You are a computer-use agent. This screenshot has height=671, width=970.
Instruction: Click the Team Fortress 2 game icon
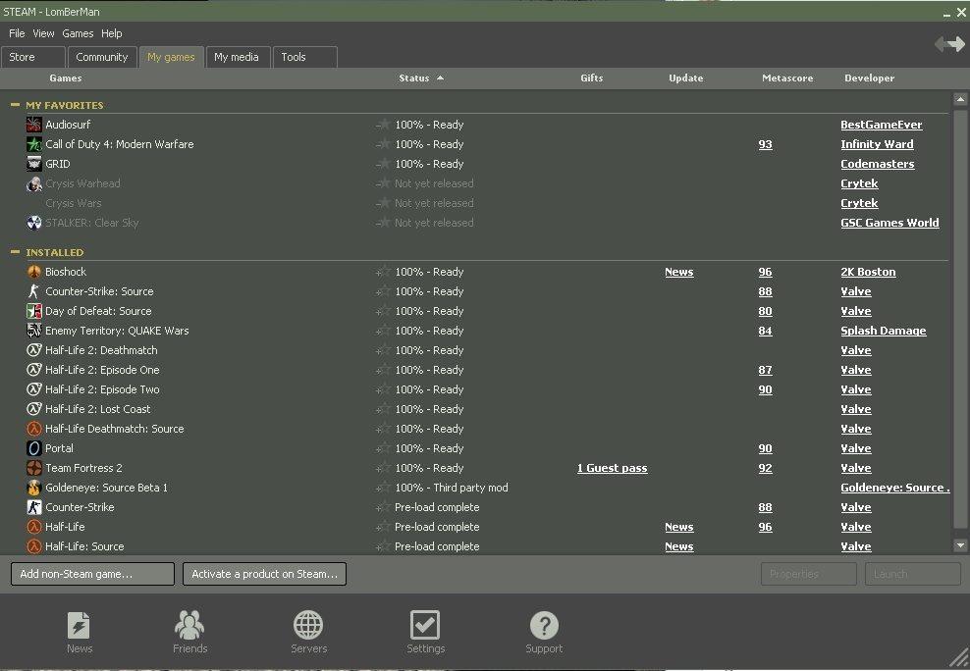(x=34, y=468)
